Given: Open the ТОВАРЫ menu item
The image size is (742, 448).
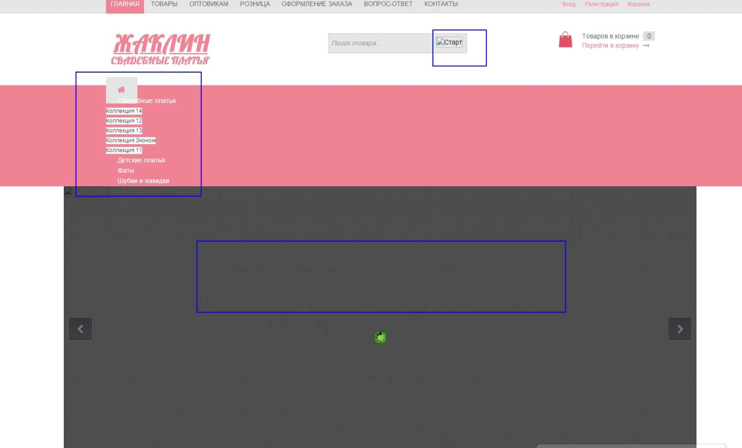Looking at the screenshot, I should (164, 4).
